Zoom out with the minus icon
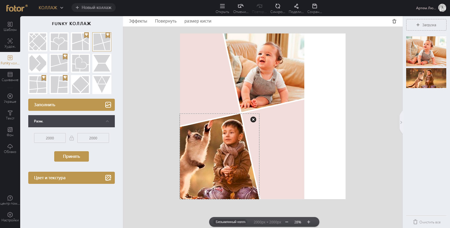 pyautogui.click(x=287, y=222)
